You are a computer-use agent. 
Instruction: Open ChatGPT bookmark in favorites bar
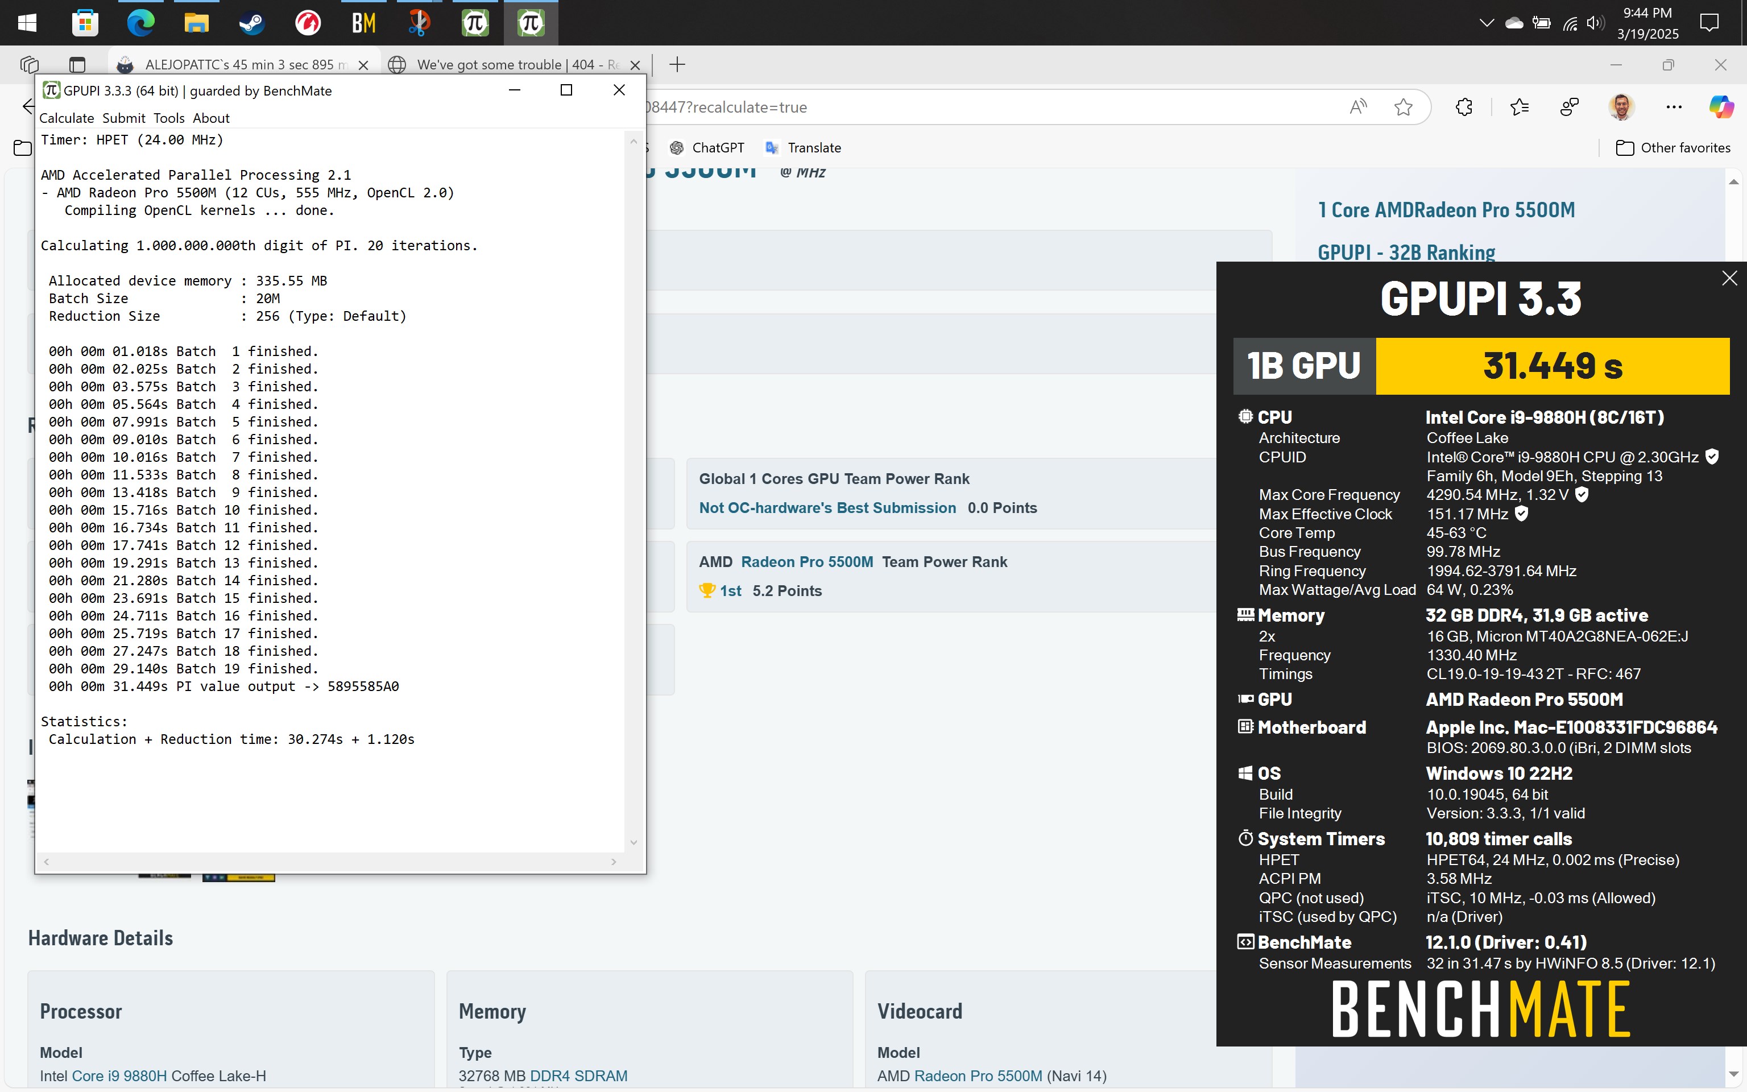707,147
